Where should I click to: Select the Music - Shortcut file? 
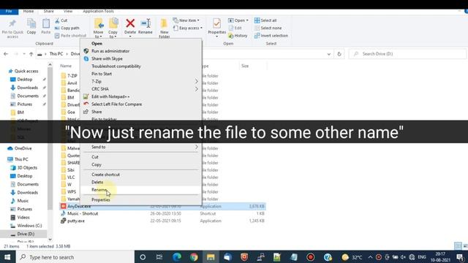pos(80,213)
